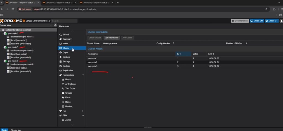Viewport: 283px width, 131px height.
Task: Click the Options gear icon
Action: [61, 57]
